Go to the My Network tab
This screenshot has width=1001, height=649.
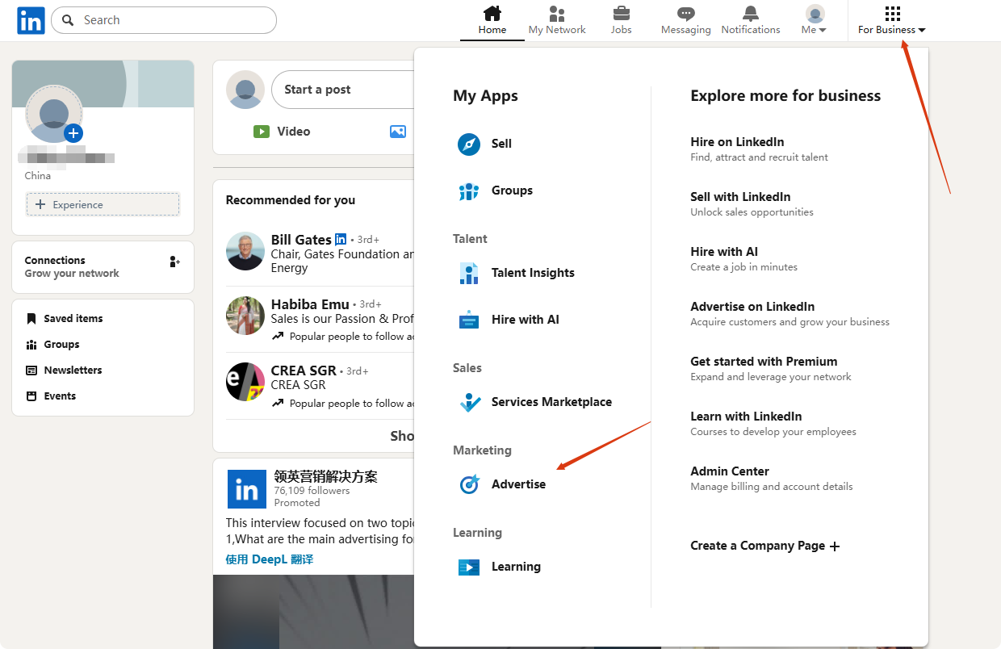[557, 21]
